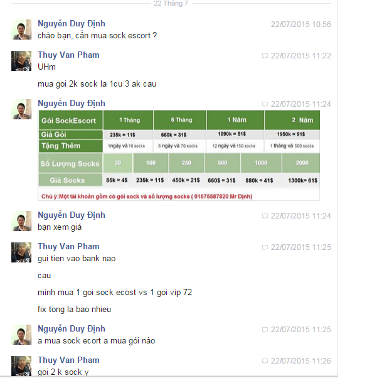Click the message icon beside first 11:24 timestamp
This screenshot has width=367, height=378.
click(x=265, y=104)
